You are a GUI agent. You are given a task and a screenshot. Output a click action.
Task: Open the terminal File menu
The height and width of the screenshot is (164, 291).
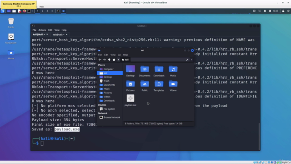click(x=35, y=30)
